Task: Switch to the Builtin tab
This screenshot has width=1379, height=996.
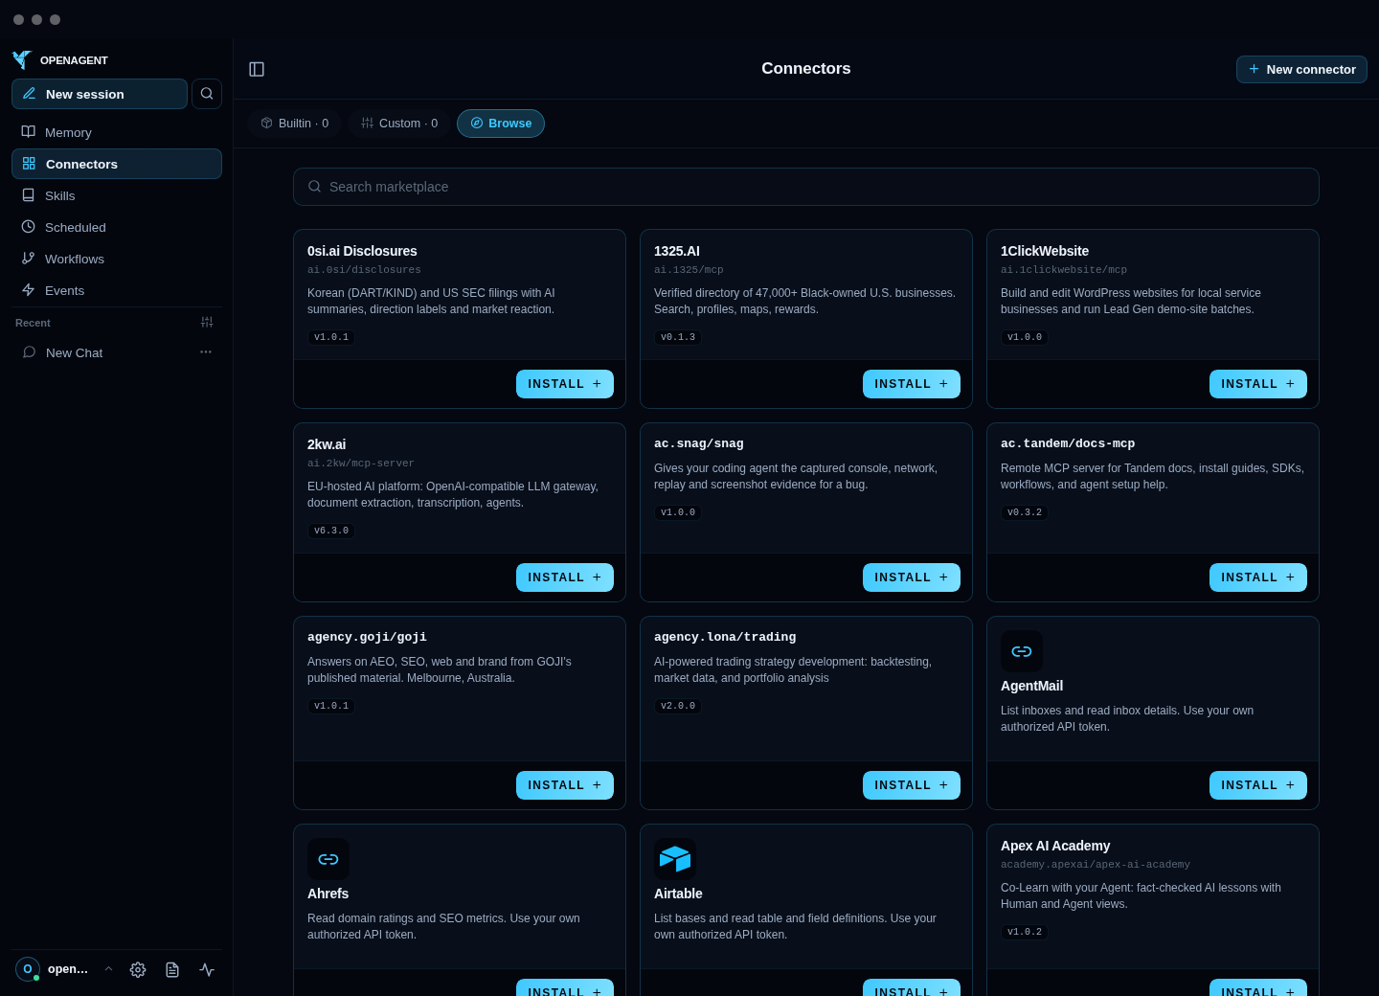Action: (x=295, y=124)
